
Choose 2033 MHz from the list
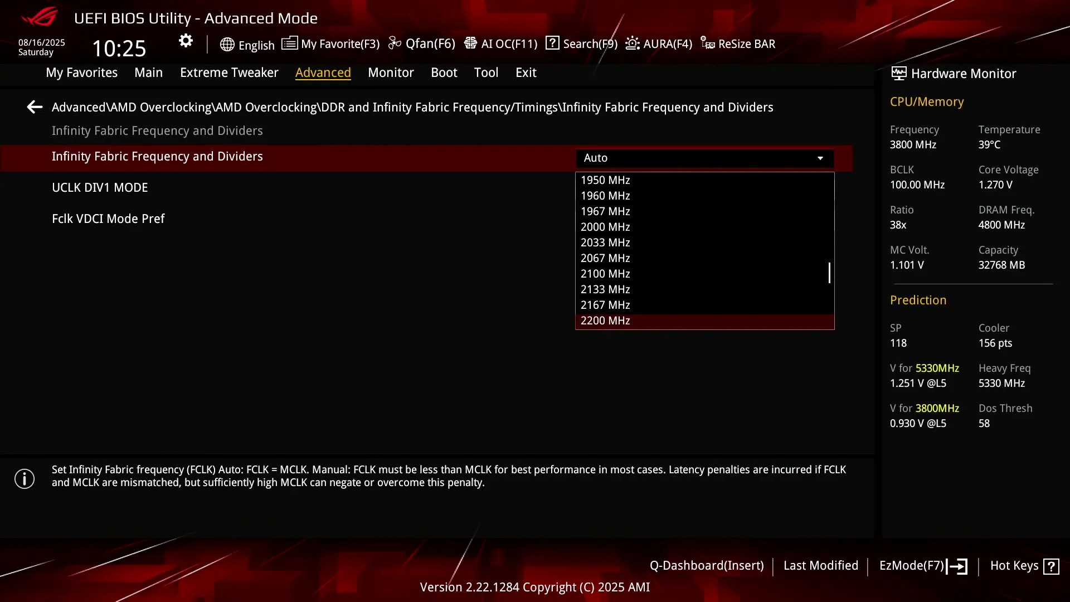704,242
